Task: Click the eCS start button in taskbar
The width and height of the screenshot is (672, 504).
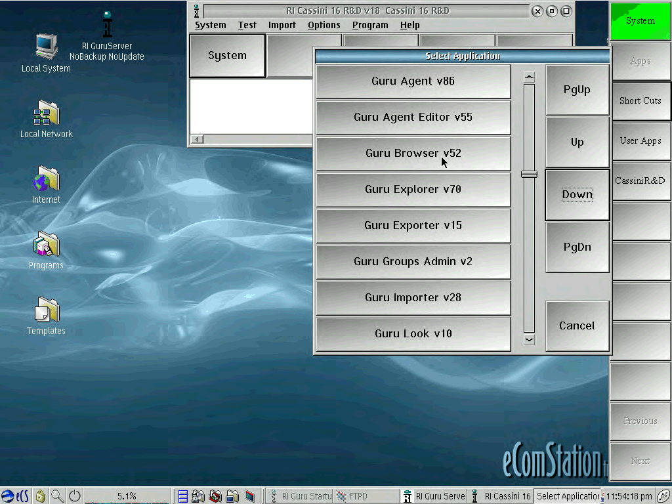Action: [16, 496]
